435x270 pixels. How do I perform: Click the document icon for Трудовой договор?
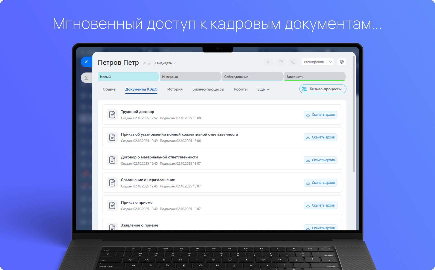[x=112, y=114]
